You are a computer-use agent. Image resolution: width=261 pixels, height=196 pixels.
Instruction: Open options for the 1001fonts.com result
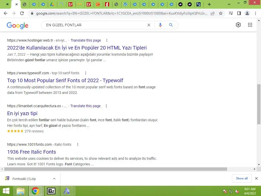coord(77,144)
